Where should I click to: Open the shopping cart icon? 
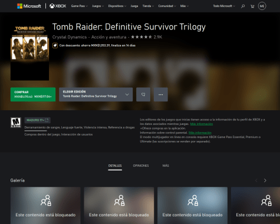click(x=252, y=6)
